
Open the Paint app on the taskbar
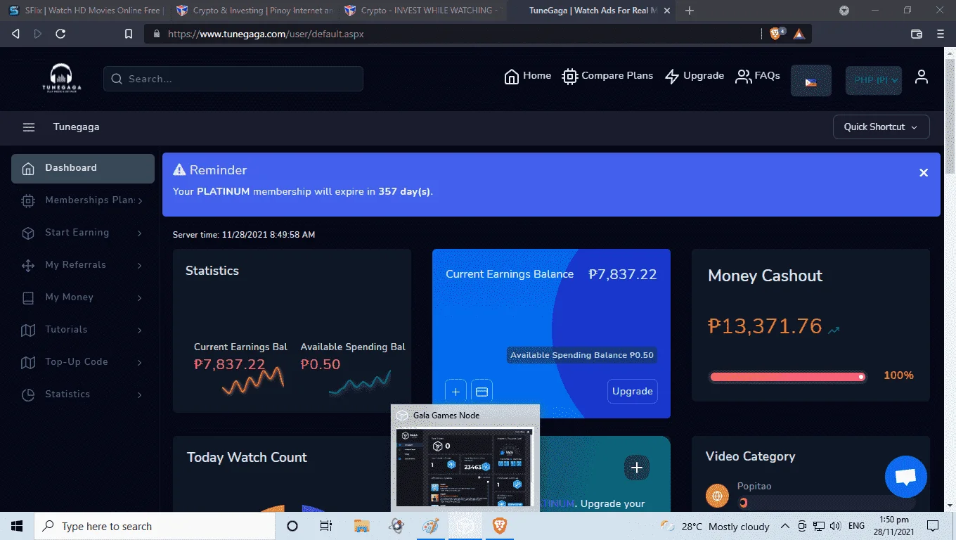click(x=430, y=526)
